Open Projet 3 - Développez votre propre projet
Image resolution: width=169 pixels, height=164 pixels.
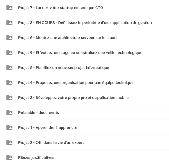73,98
